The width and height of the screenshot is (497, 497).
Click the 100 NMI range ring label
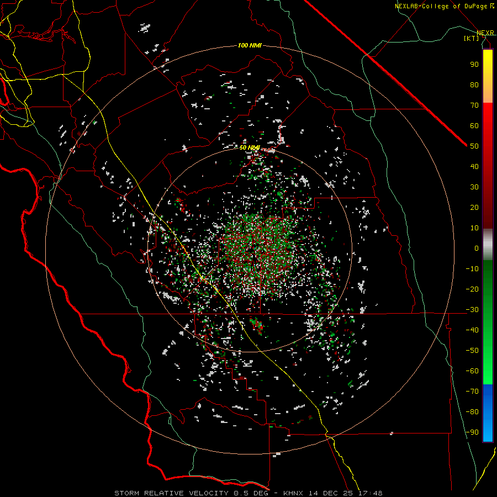pos(250,46)
